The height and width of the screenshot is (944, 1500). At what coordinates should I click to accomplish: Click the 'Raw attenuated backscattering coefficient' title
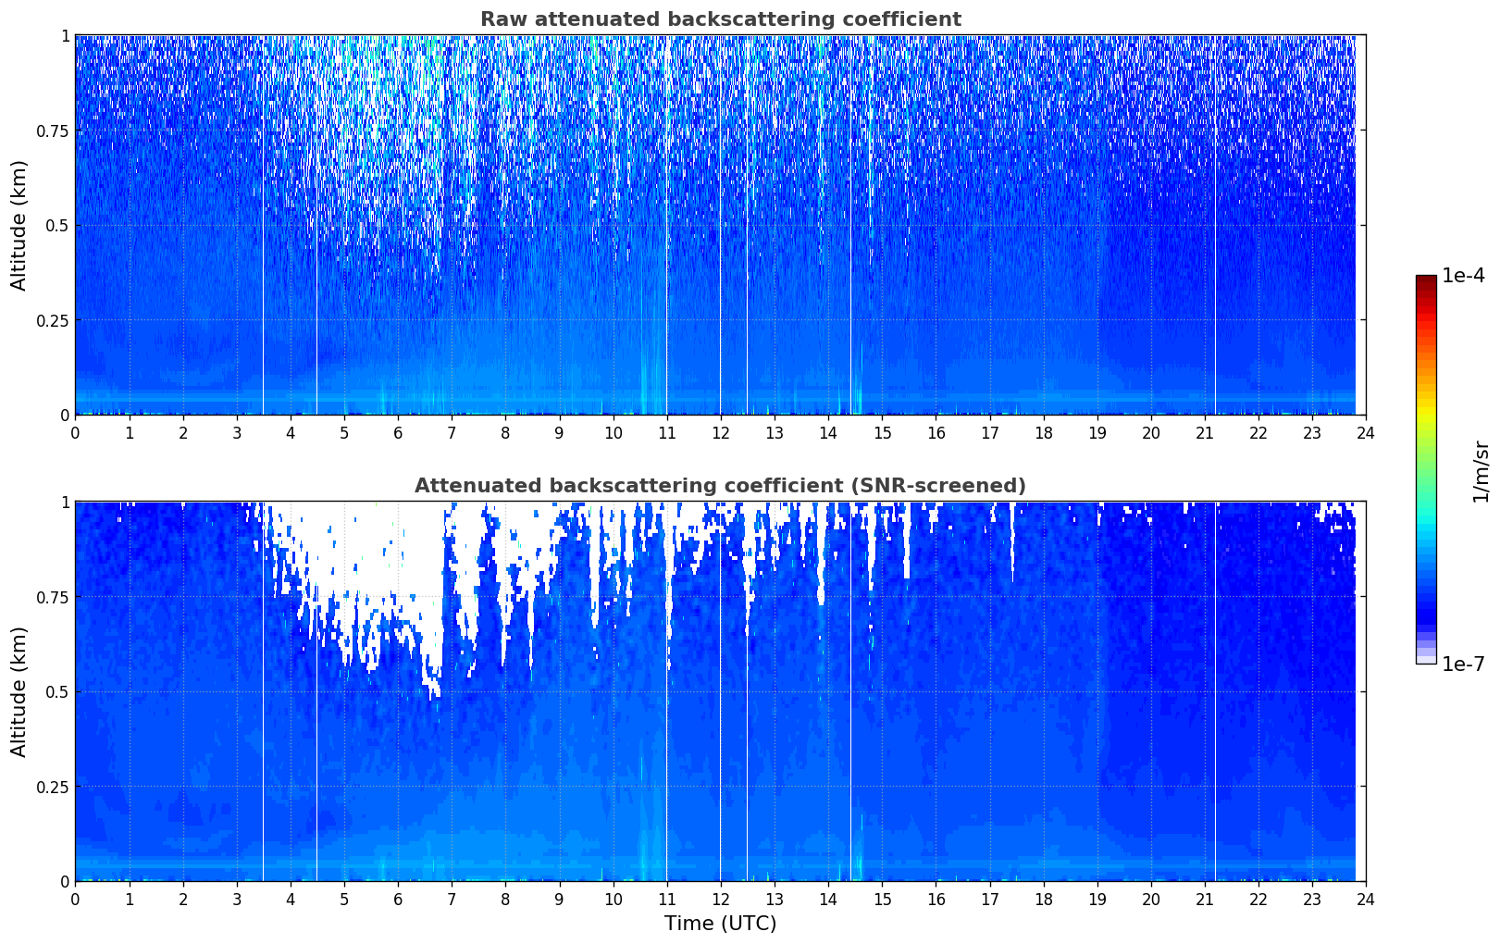click(720, 19)
